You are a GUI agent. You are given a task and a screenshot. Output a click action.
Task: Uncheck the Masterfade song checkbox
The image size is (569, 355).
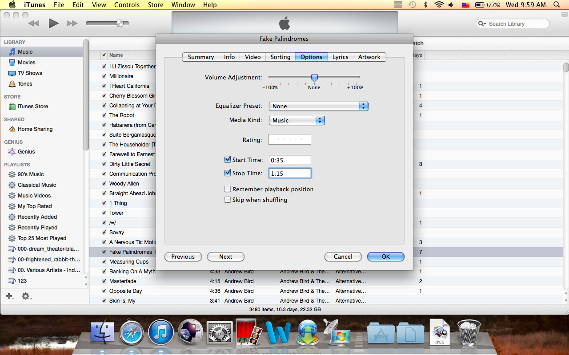point(104,281)
